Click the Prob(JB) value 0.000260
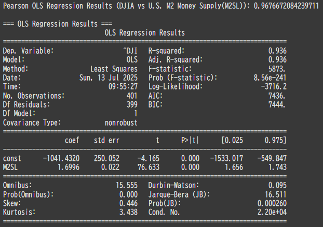Image resolution: width=323 pixels, height=227 pixels. click(x=272, y=203)
